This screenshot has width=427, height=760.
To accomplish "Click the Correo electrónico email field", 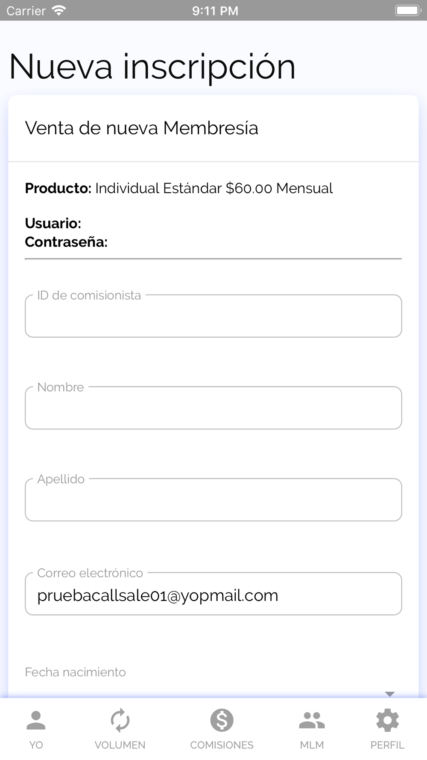I will pyautogui.click(x=213, y=594).
